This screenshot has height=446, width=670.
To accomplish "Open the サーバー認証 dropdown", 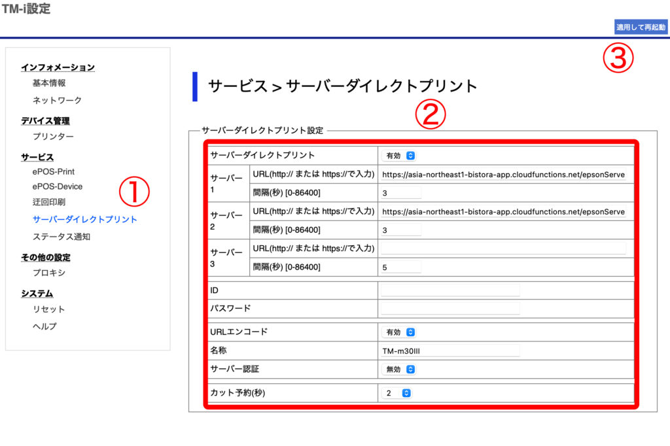I will coord(399,369).
